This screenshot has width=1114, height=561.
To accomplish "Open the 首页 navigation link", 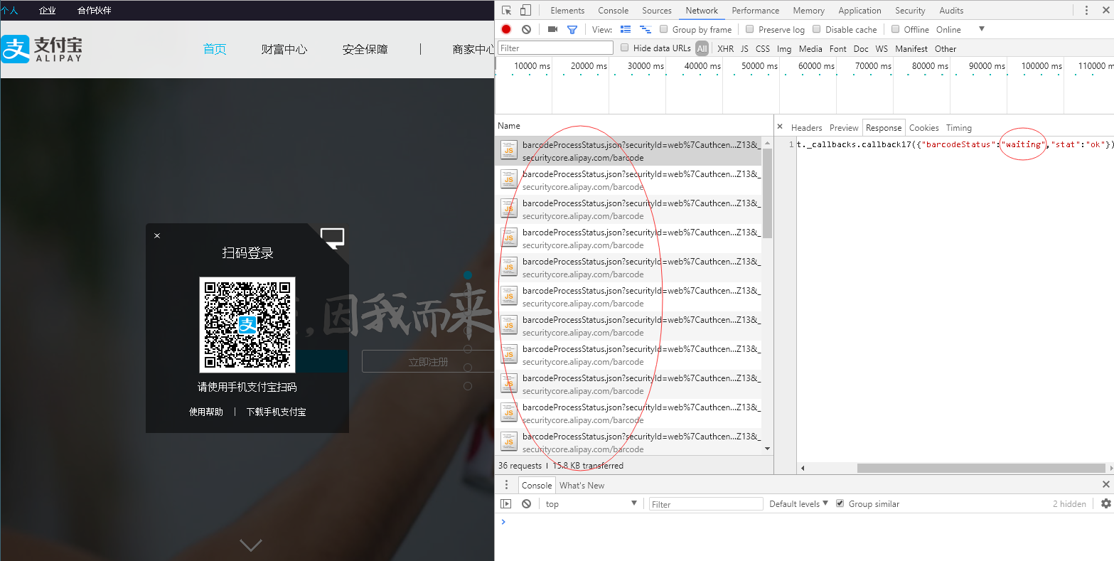I will [214, 49].
